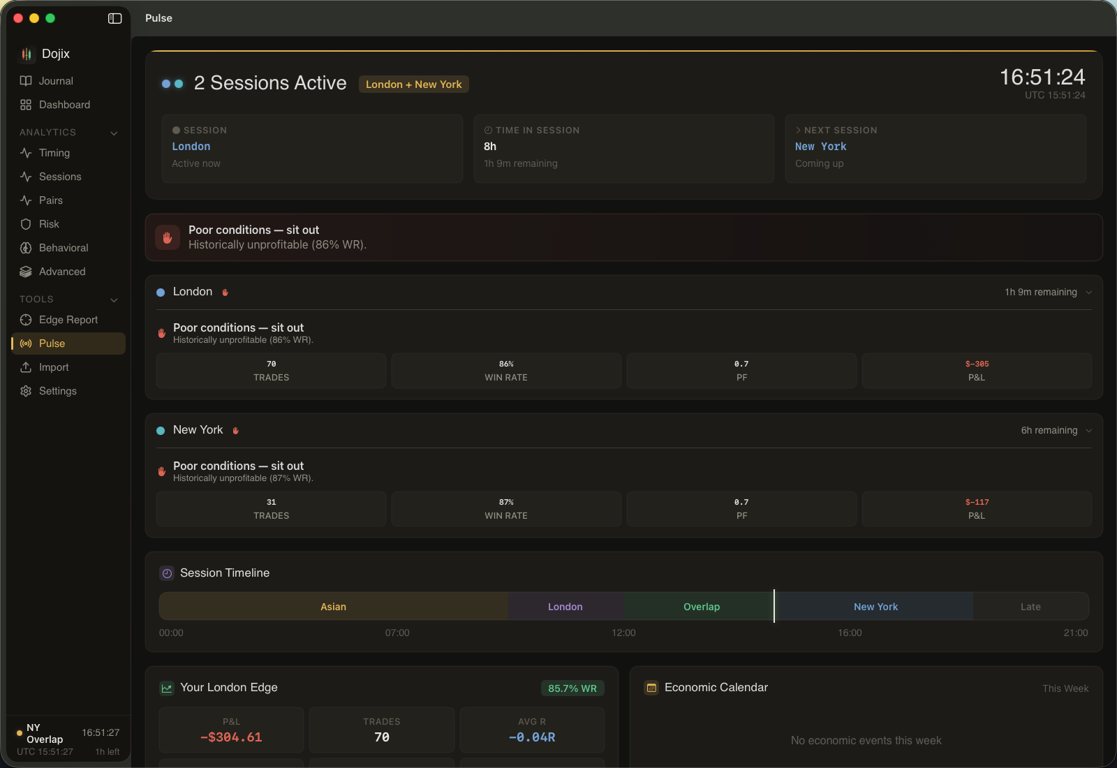
Task: Click the Risk shield icon
Action: click(x=25, y=224)
